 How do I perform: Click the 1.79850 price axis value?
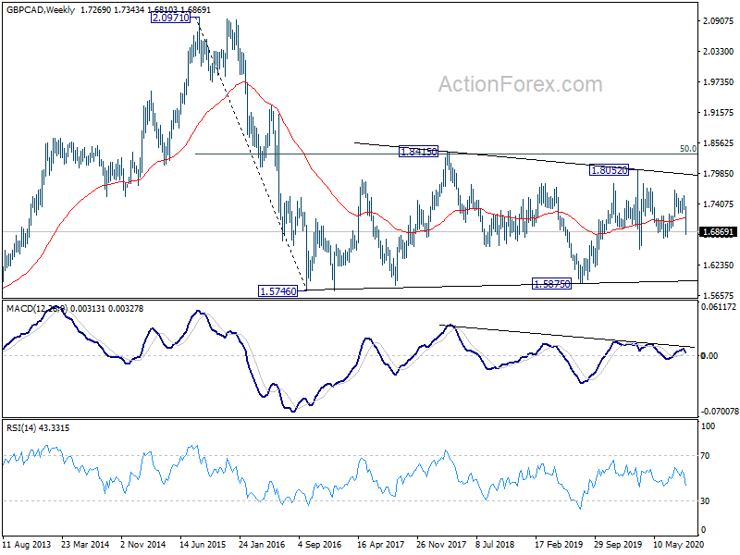pos(719,174)
